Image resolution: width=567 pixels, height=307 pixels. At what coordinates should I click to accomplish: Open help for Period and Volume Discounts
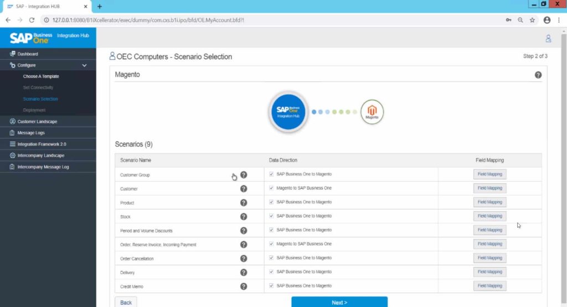(244, 231)
